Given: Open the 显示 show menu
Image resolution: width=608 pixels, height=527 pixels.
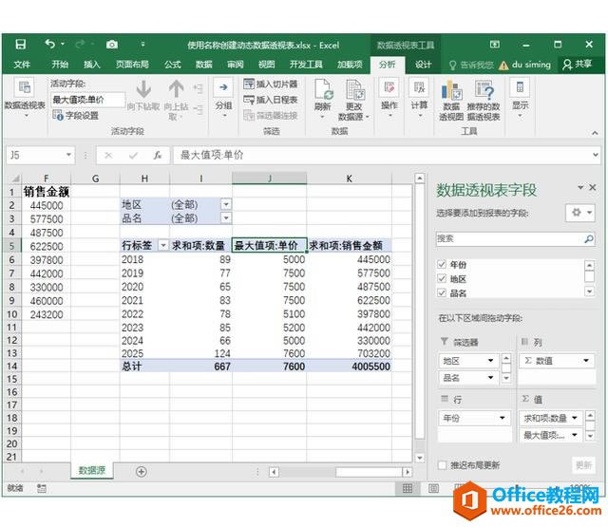Looking at the screenshot, I should click(x=520, y=98).
